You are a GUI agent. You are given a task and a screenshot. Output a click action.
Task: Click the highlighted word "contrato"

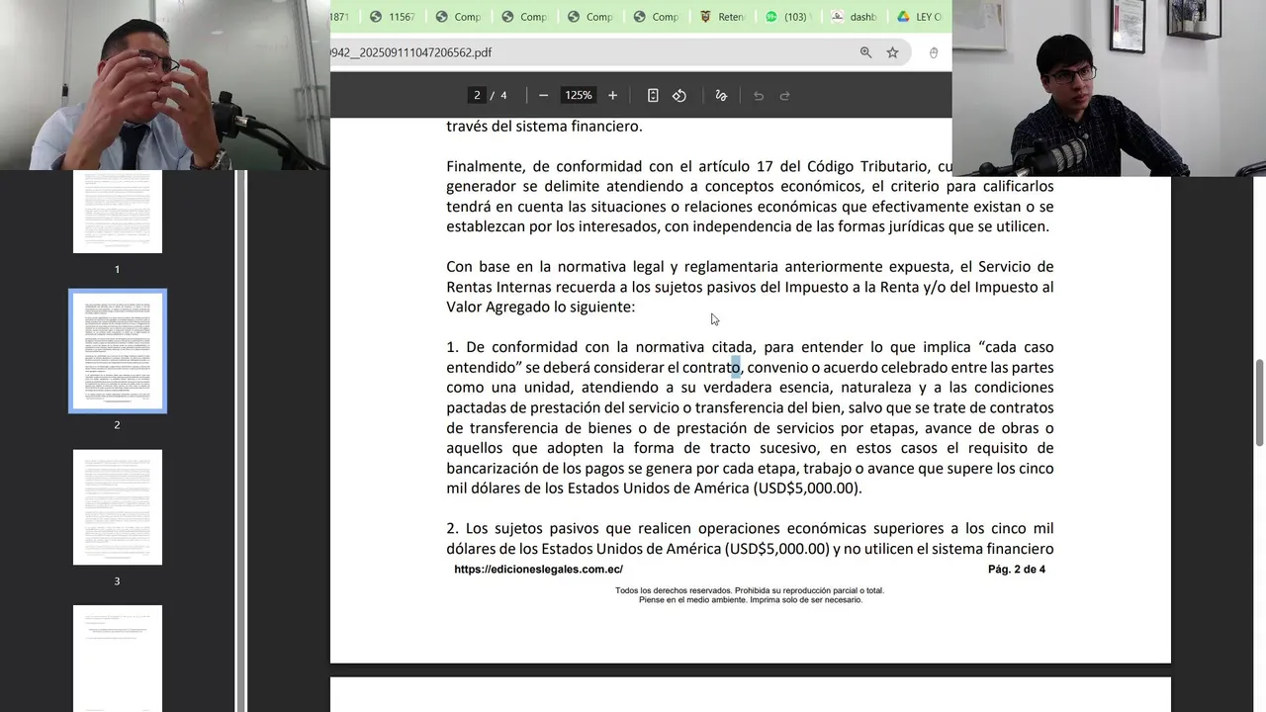(711, 368)
